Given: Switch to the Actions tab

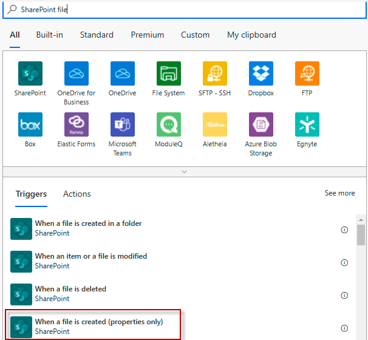Looking at the screenshot, I should [x=77, y=194].
